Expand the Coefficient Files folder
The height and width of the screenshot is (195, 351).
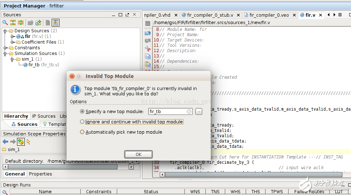coord(12,42)
